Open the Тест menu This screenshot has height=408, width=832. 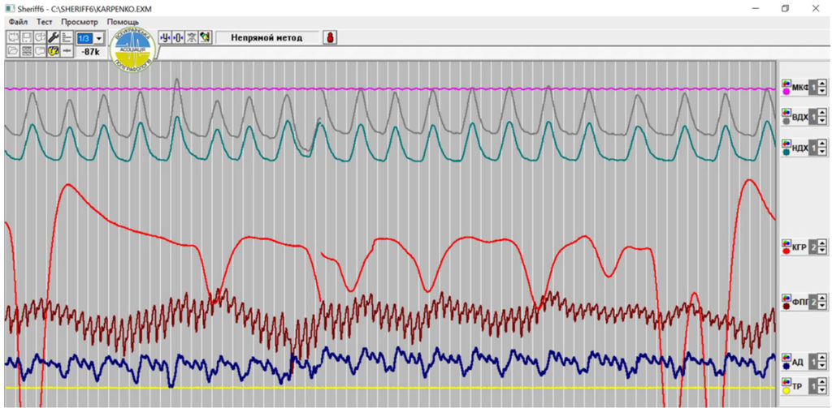point(45,22)
